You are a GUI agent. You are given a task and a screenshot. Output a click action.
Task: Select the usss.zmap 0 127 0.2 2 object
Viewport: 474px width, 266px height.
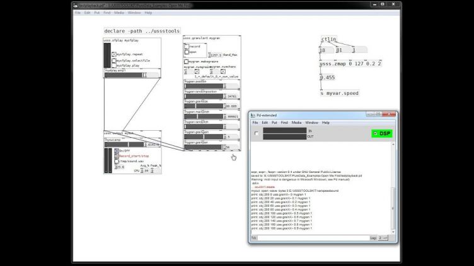click(x=350, y=64)
